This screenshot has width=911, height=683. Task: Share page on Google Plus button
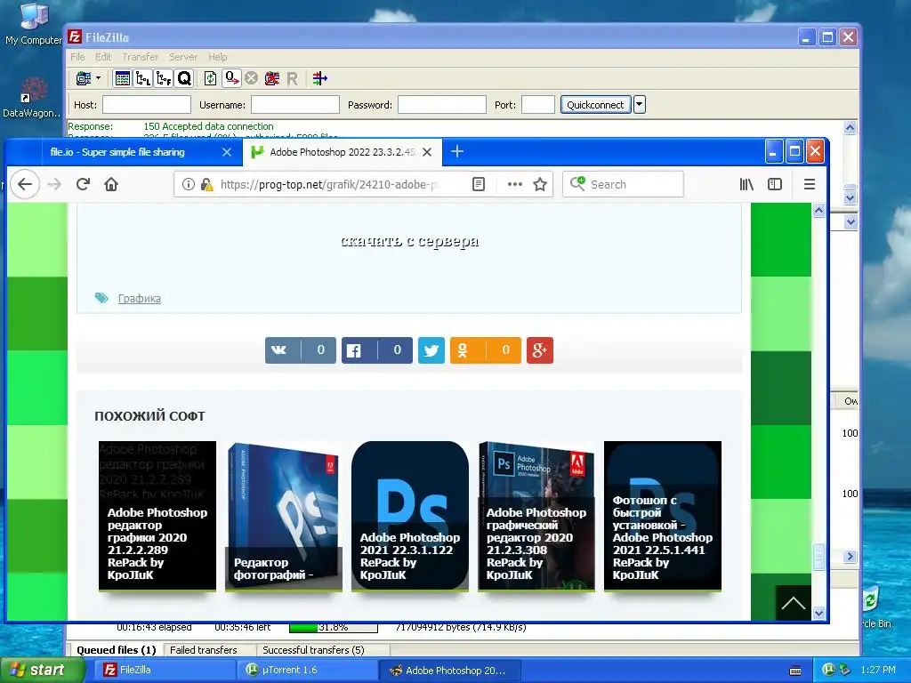click(540, 350)
